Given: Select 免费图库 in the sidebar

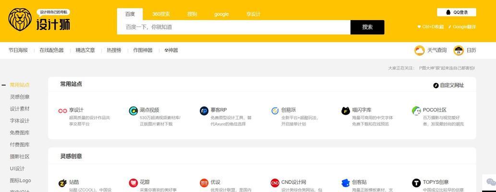Looking at the screenshot, I should coord(20,133).
